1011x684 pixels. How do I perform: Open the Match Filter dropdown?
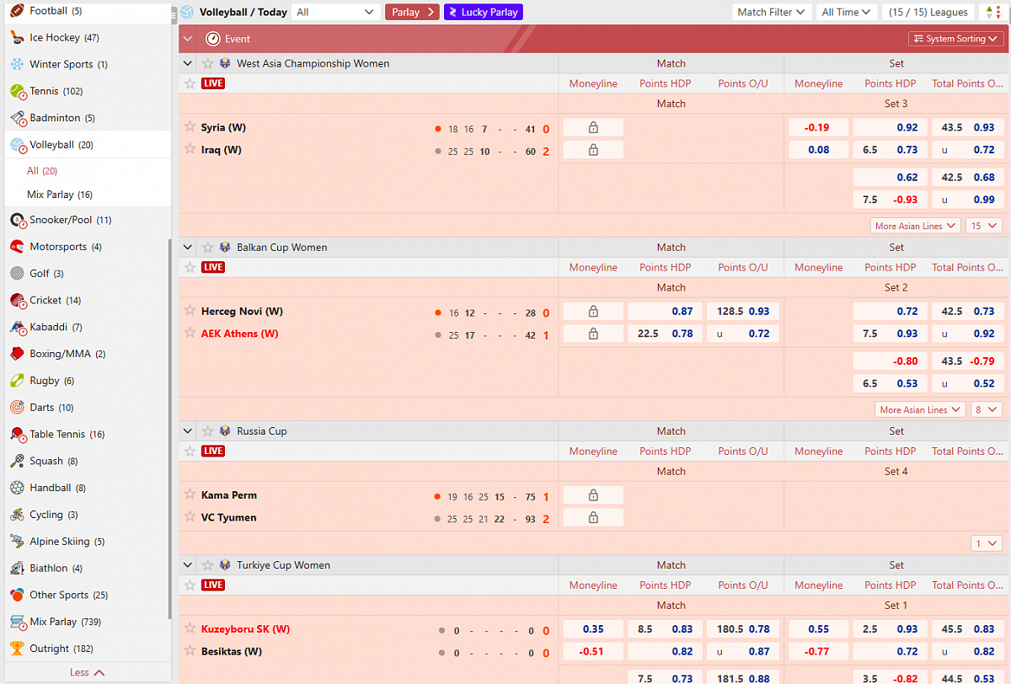[771, 12]
